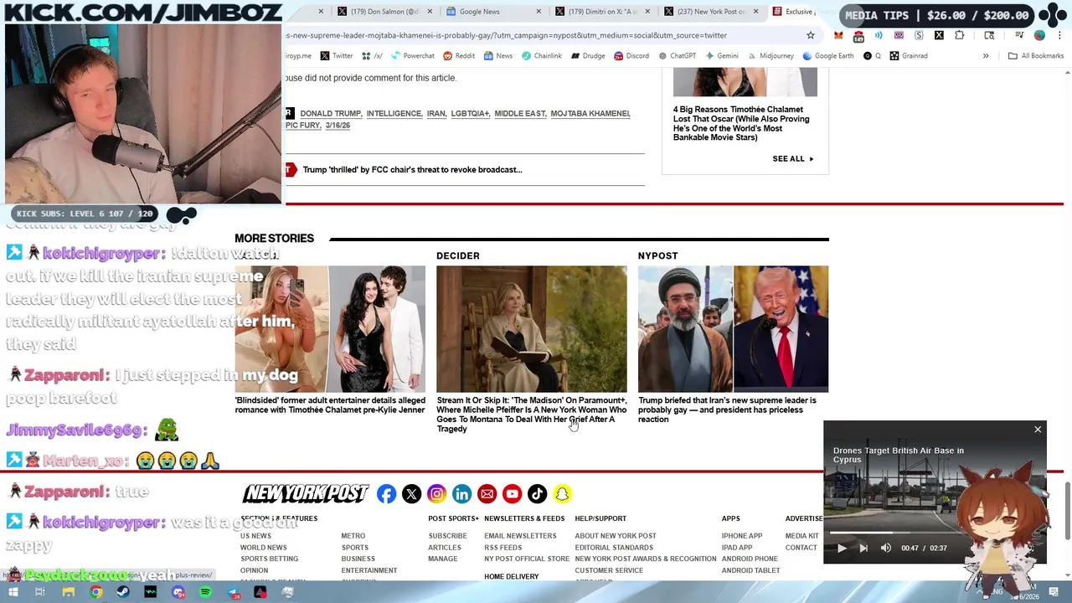Open the Chainlink bookmark
This screenshot has width=1072, height=603.
click(x=541, y=56)
